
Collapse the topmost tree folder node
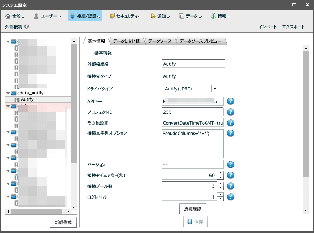tap(8, 42)
